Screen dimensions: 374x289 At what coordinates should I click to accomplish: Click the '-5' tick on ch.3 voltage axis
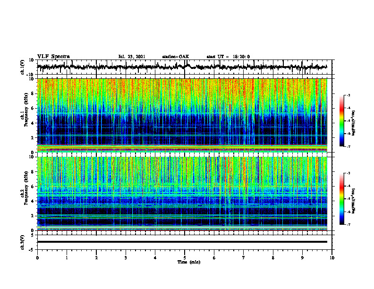[32, 250]
